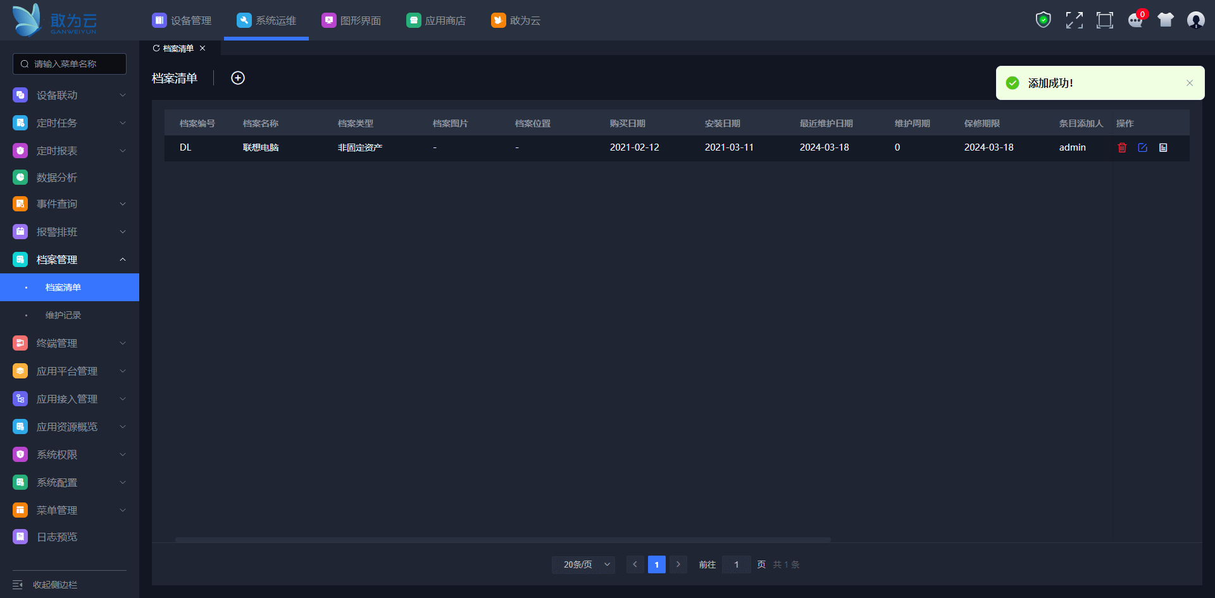The image size is (1215, 598).
Task: Click the 档案编号 column header
Action: (x=197, y=123)
